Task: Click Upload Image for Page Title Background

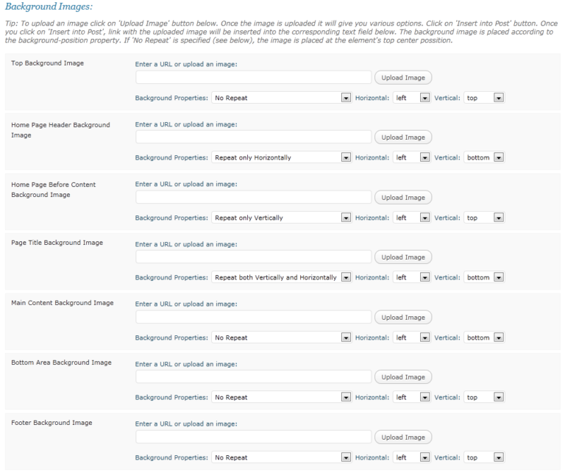Action: [x=403, y=257]
